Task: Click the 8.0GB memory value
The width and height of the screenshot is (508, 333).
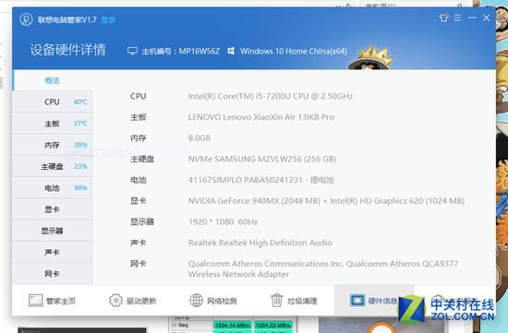Action: (x=199, y=138)
